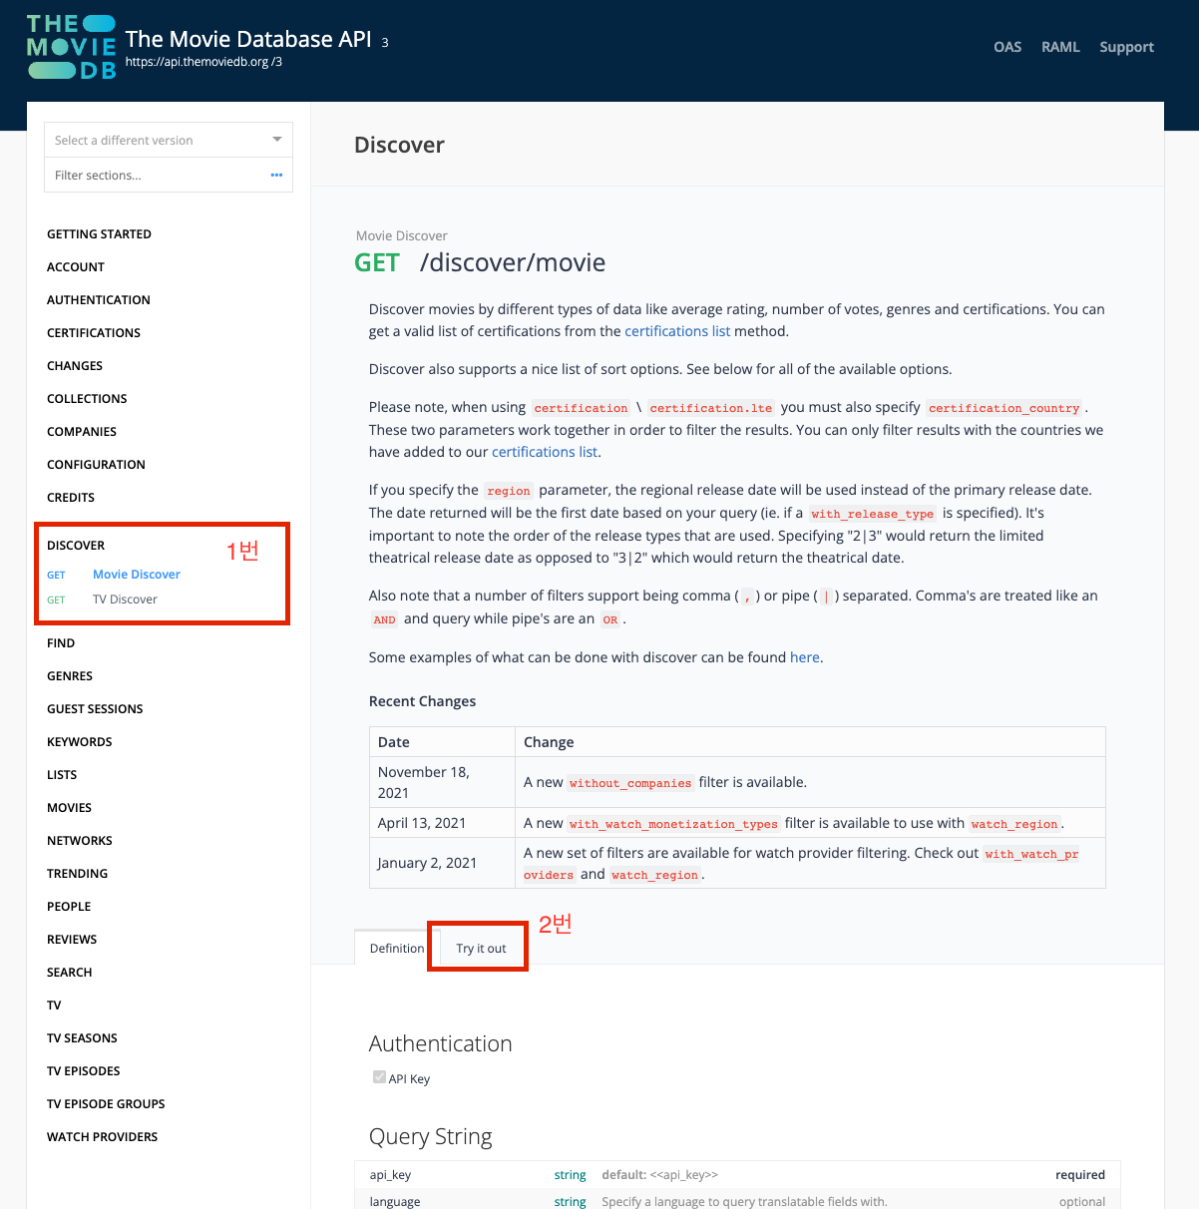Expand the Watch Providers section

coord(102,1137)
